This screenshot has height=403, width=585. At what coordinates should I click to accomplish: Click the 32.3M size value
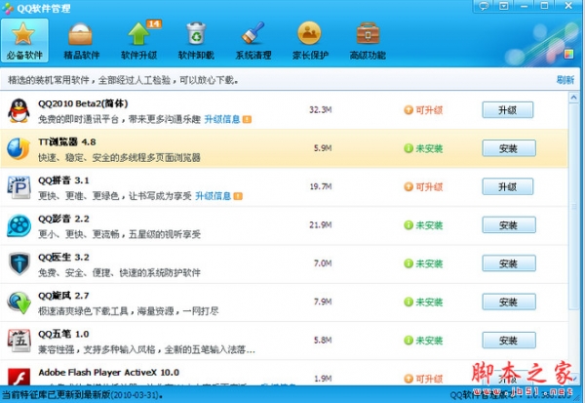(320, 110)
